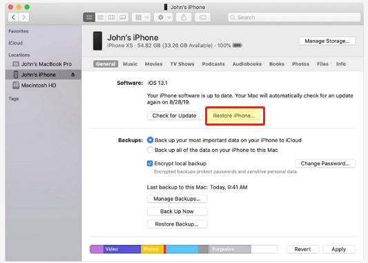Switch to the Movies tab
This screenshot has height=263, width=368.
click(153, 64)
